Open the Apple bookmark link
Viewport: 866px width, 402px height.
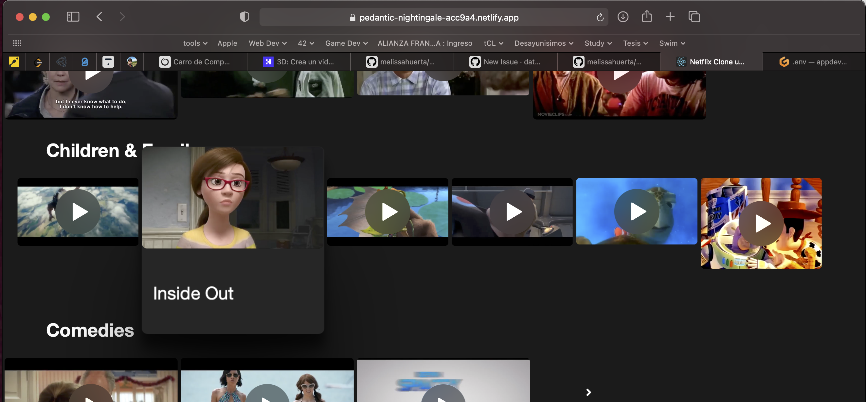pos(227,43)
